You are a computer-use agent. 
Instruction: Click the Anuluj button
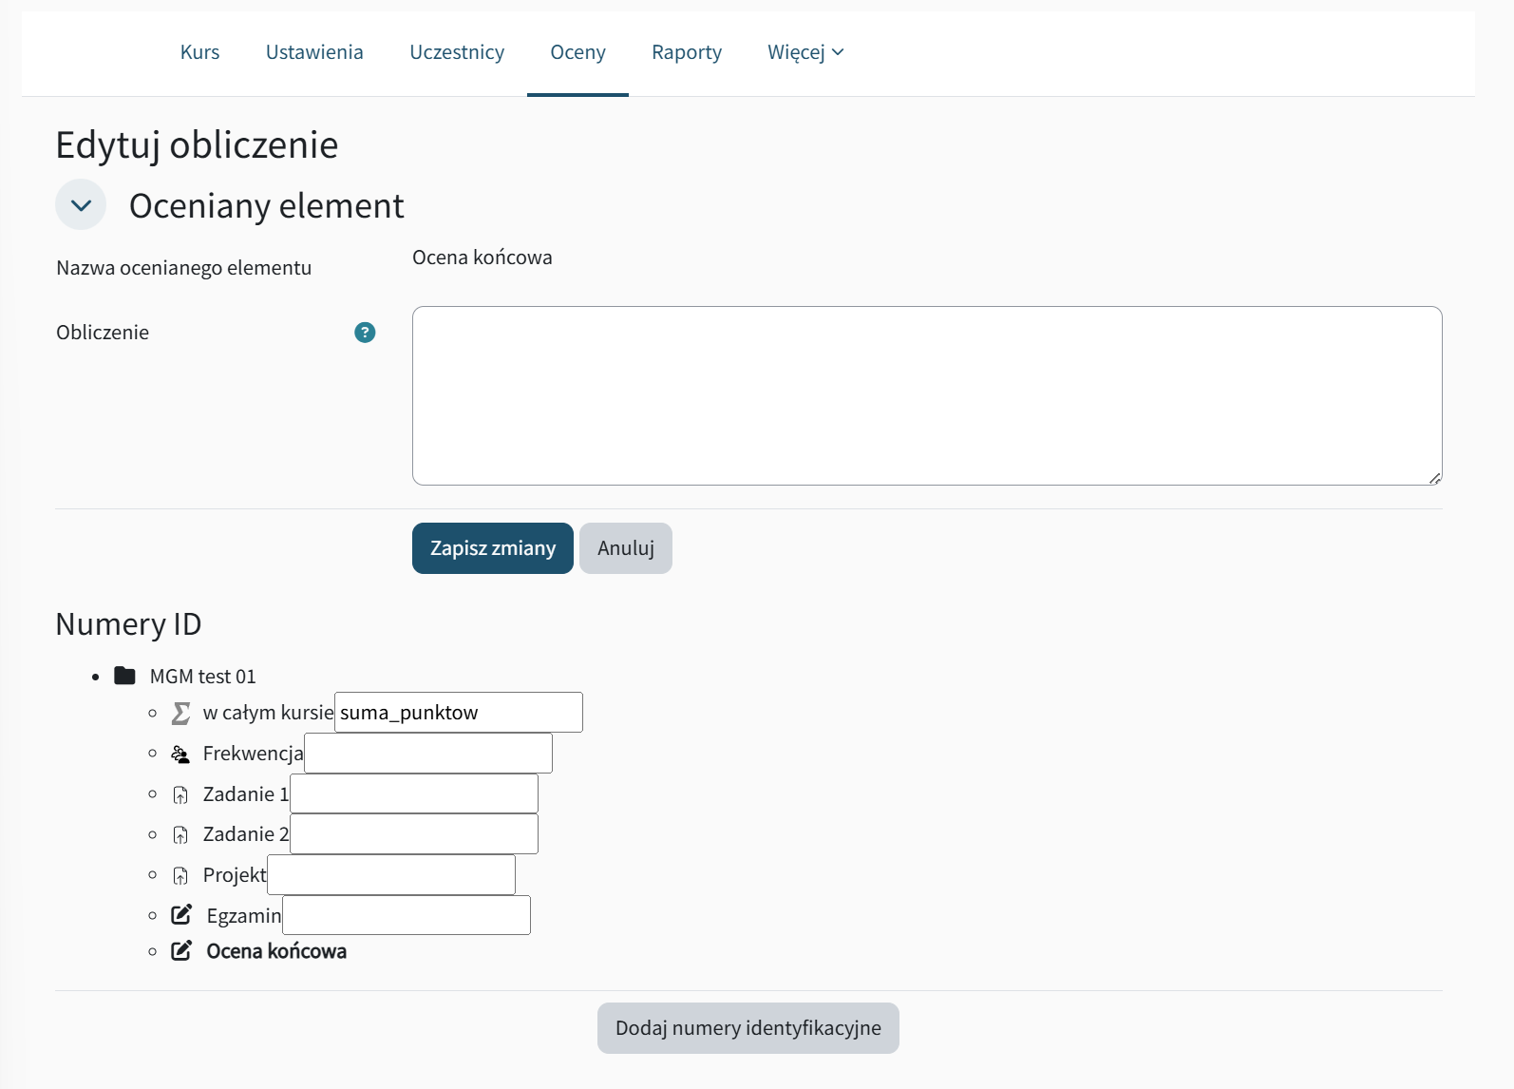point(625,548)
